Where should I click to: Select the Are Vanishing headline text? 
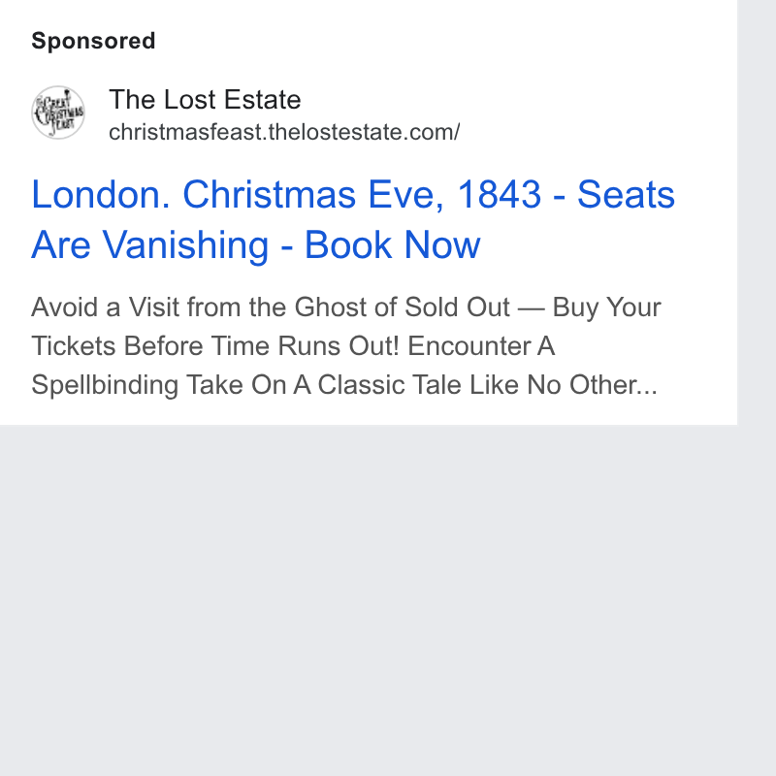click(150, 244)
